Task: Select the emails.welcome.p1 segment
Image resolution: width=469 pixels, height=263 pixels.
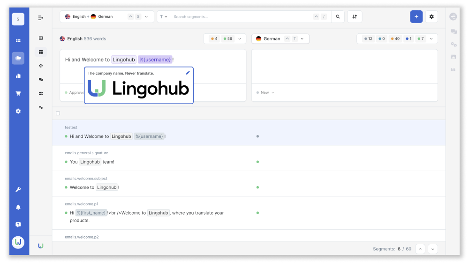Action: [249, 213]
